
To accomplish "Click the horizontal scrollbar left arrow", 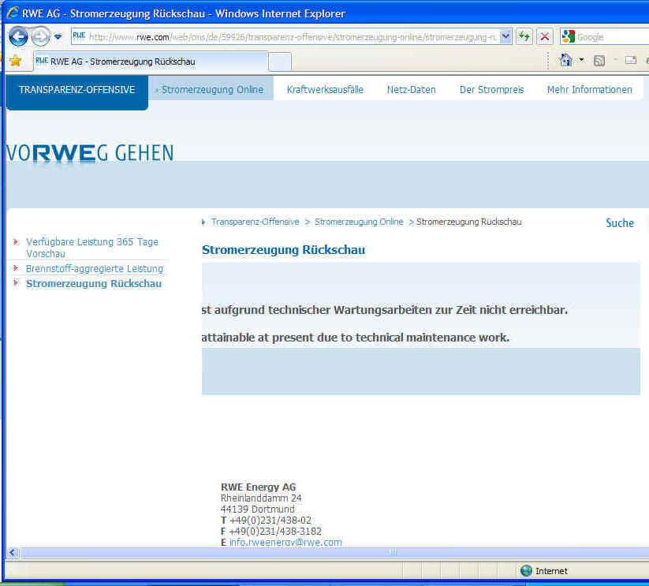I will pyautogui.click(x=12, y=552).
